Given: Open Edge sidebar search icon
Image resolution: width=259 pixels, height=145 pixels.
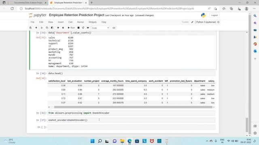Looking at the screenshot, I should (x=255, y=16).
